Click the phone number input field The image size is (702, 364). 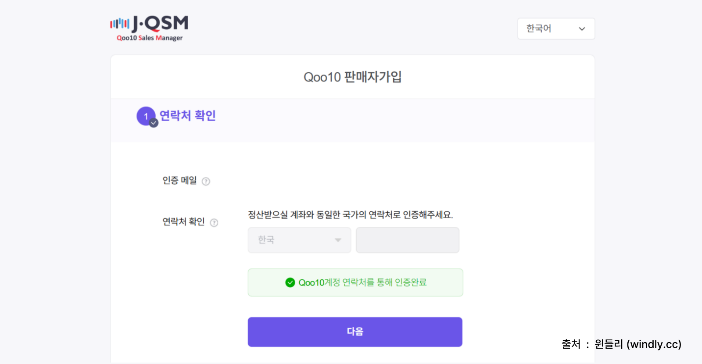407,240
